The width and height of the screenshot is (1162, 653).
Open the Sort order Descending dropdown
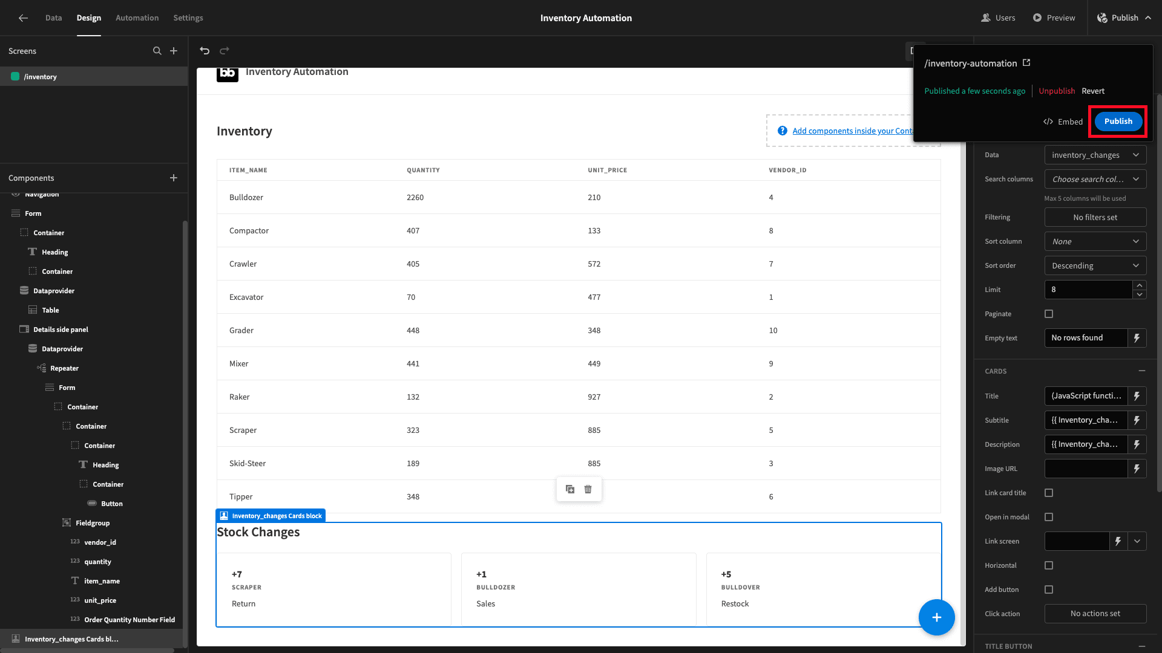(1095, 265)
